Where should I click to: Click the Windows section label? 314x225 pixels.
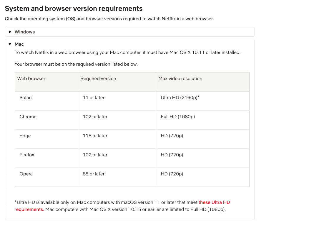[x=25, y=32]
